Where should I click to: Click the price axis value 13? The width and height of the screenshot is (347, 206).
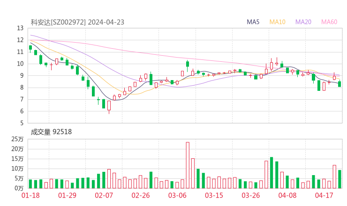[20, 28]
